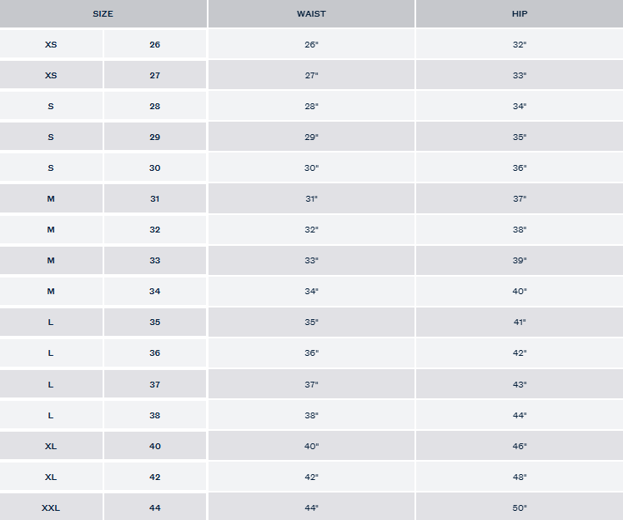Screen dimensions: 623x520
Task: Click the HIP column header
Action: click(519, 14)
